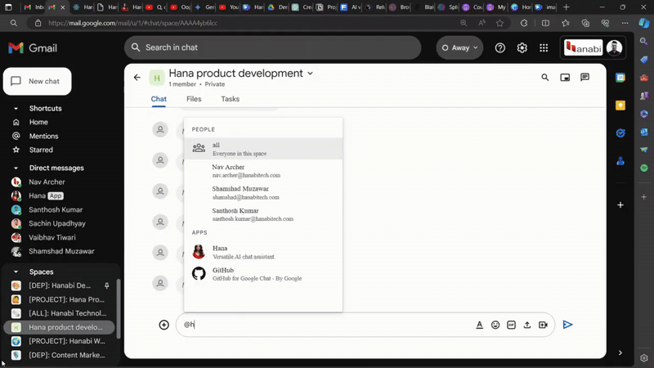Open the GIF picker
Viewport: 654px width, 368px height.
click(511, 325)
